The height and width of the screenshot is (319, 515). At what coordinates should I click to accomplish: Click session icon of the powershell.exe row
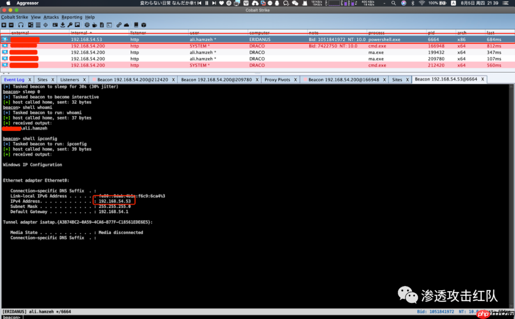pos(5,40)
